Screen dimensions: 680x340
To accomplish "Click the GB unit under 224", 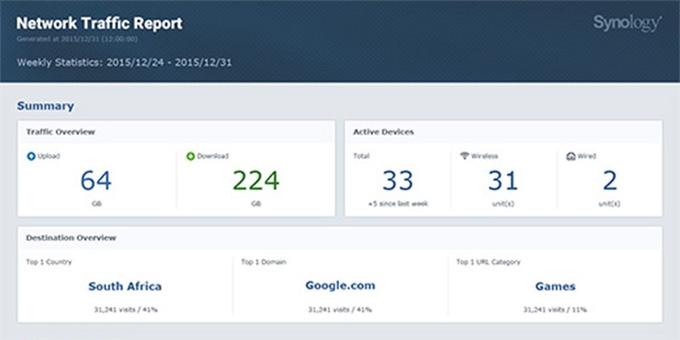I will click(x=256, y=203).
